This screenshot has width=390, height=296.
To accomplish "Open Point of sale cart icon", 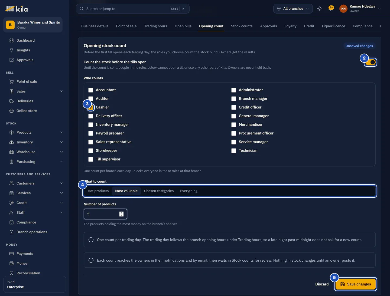I will 11,81.
